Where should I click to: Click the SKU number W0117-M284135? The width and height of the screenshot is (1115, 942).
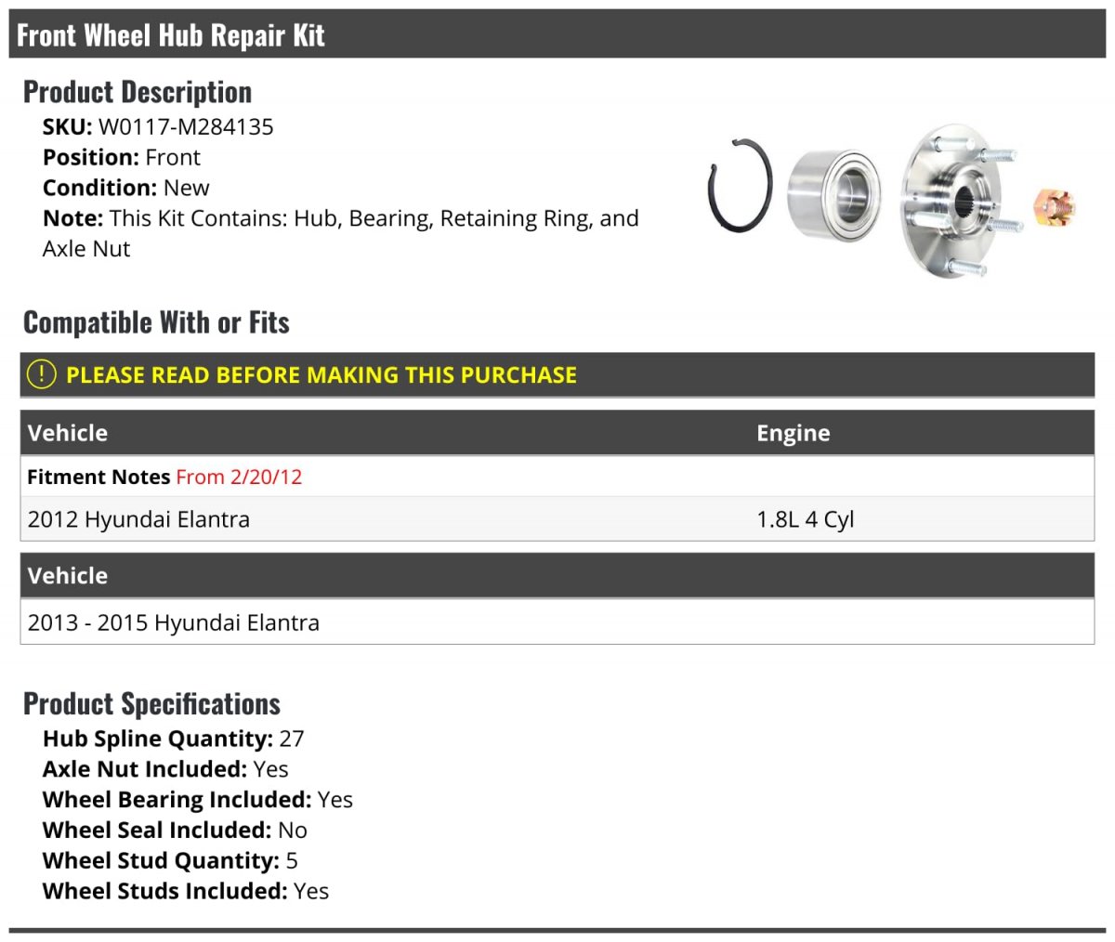[x=186, y=127]
